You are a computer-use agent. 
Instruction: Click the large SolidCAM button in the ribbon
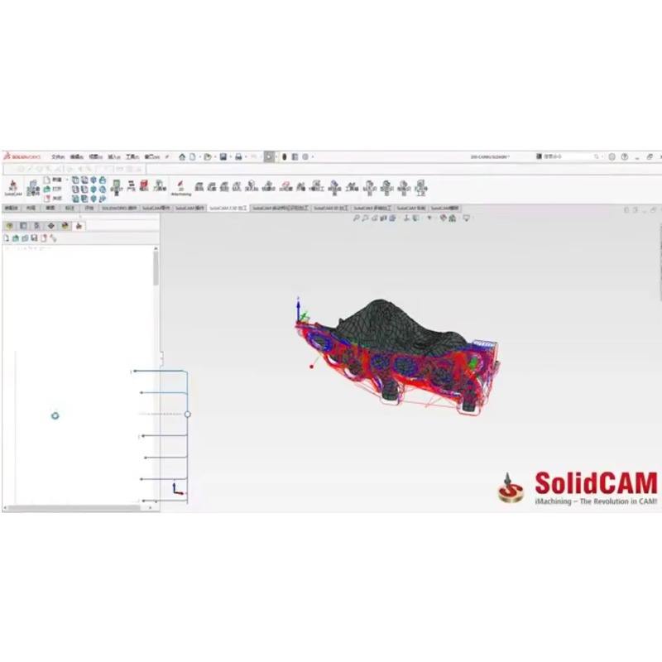click(x=13, y=188)
